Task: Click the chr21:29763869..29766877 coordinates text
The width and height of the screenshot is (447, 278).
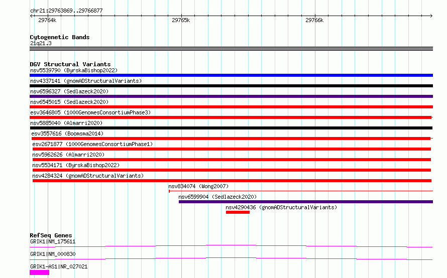Action: (x=66, y=11)
